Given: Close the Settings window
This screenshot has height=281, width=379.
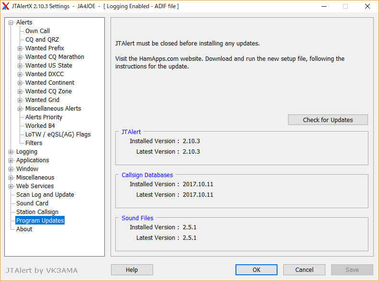Looking at the screenshot, I should [x=368, y=6].
